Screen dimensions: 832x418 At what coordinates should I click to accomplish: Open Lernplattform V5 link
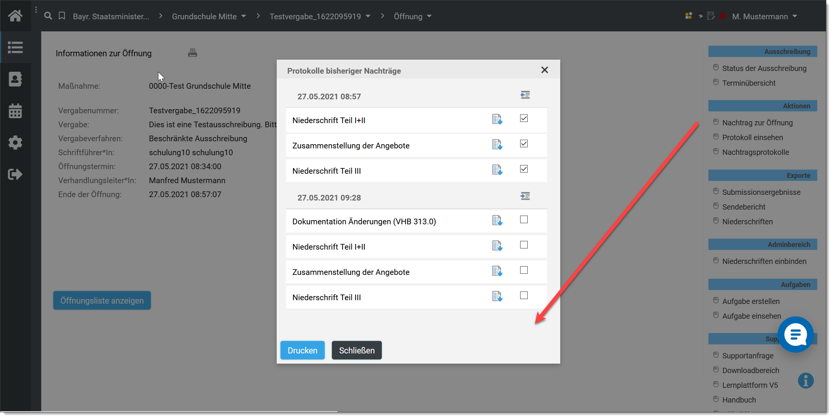(x=750, y=385)
